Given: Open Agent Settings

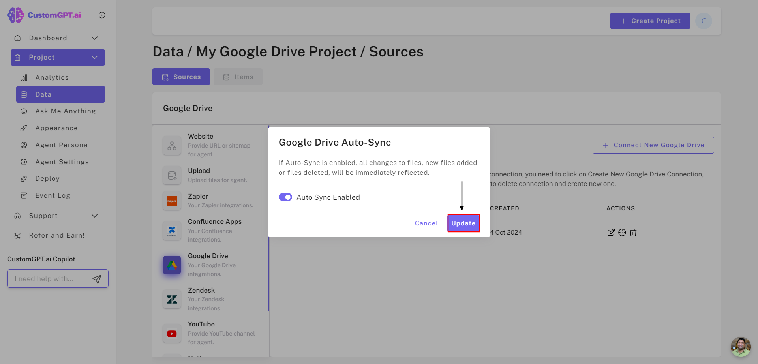Looking at the screenshot, I should 62,162.
